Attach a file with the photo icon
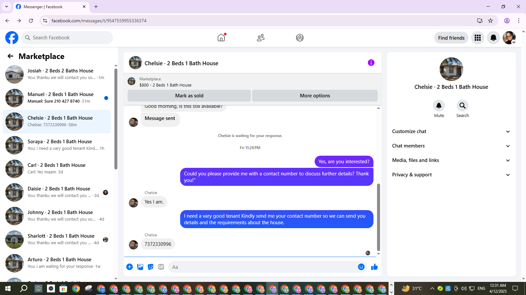 point(140,267)
